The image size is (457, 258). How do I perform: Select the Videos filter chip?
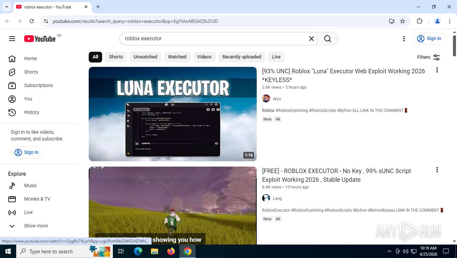[x=204, y=57]
